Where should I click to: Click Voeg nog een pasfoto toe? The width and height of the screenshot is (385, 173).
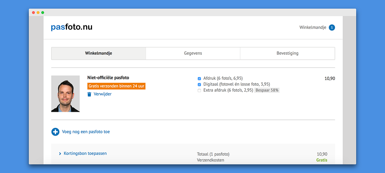click(x=86, y=132)
